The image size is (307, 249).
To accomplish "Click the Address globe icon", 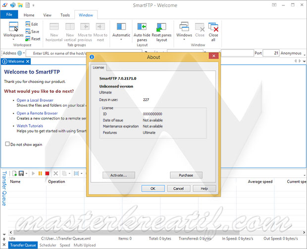I will [x=20, y=53].
